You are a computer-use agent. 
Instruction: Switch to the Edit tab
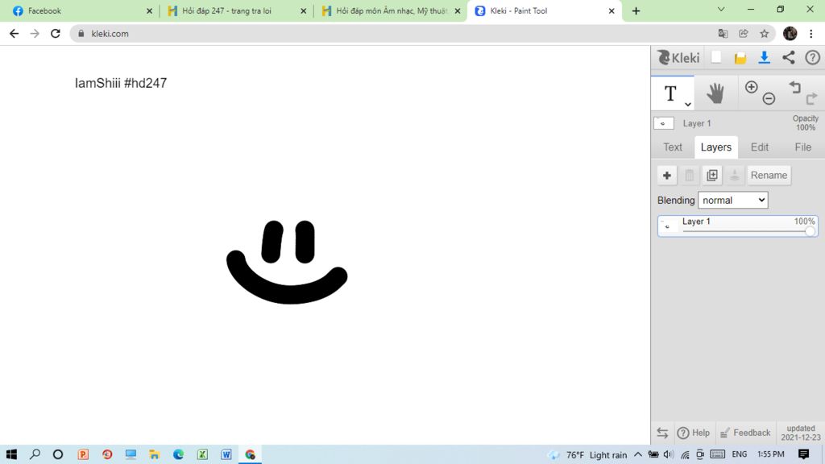(x=759, y=147)
